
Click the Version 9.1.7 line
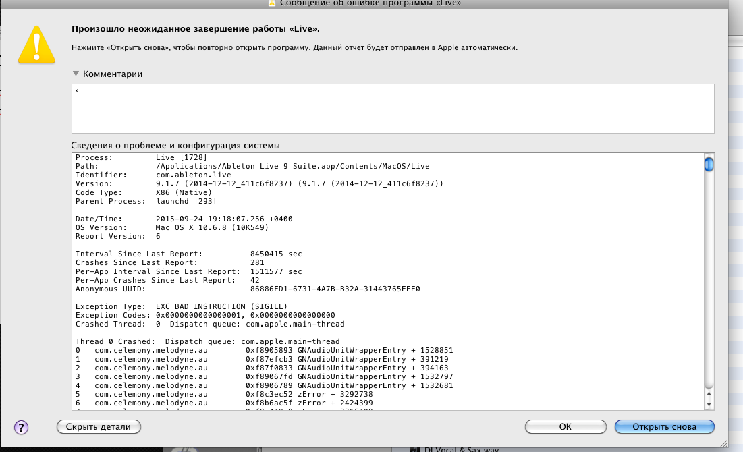[259, 183]
